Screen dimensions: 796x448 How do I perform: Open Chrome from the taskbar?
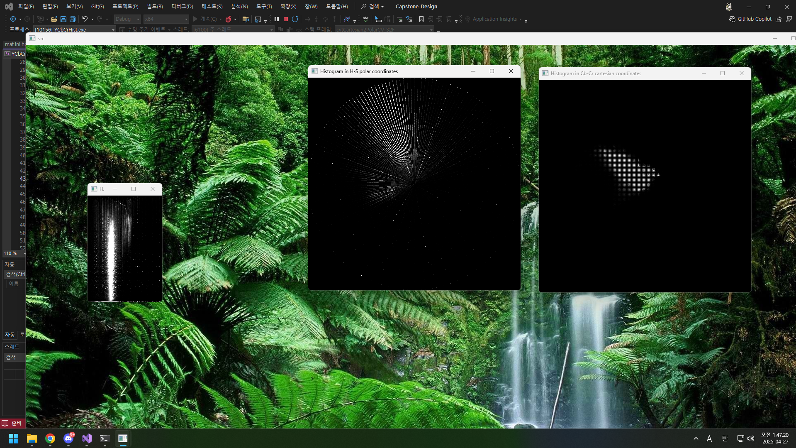(50, 438)
